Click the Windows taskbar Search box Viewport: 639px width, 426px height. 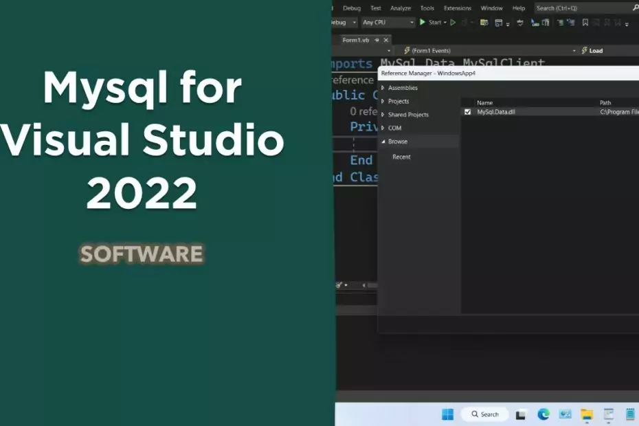[x=484, y=414]
